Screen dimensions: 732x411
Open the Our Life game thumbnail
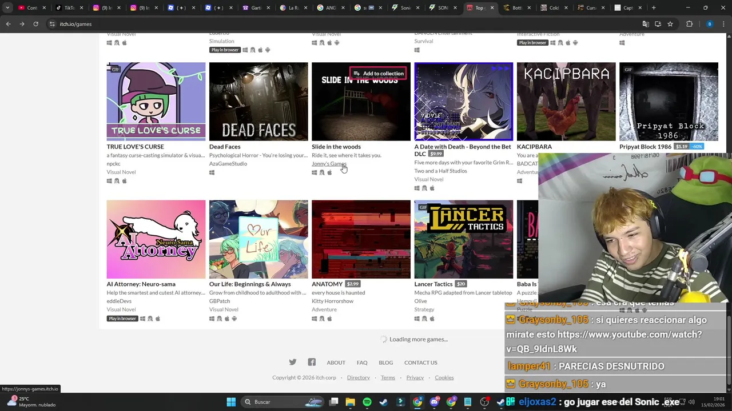[x=258, y=239]
